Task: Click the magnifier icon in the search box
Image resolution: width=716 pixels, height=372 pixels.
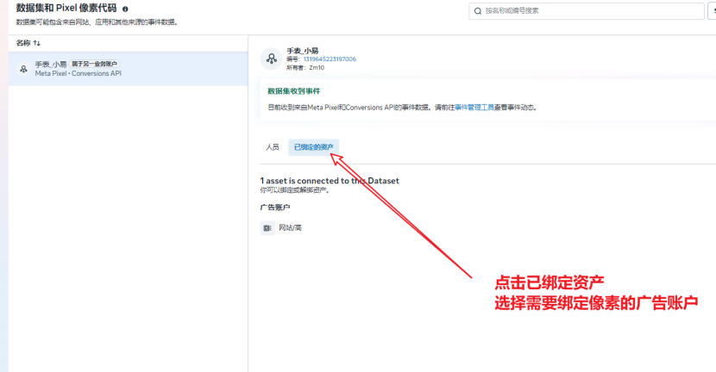Action: [x=478, y=11]
